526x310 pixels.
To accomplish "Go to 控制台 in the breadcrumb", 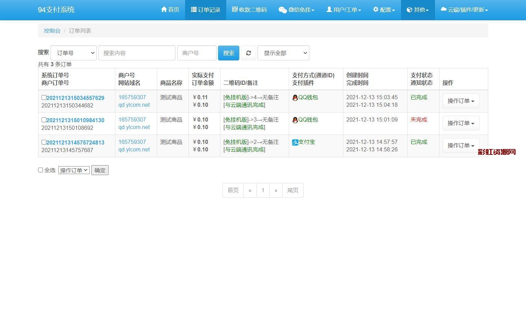I will [x=52, y=31].
